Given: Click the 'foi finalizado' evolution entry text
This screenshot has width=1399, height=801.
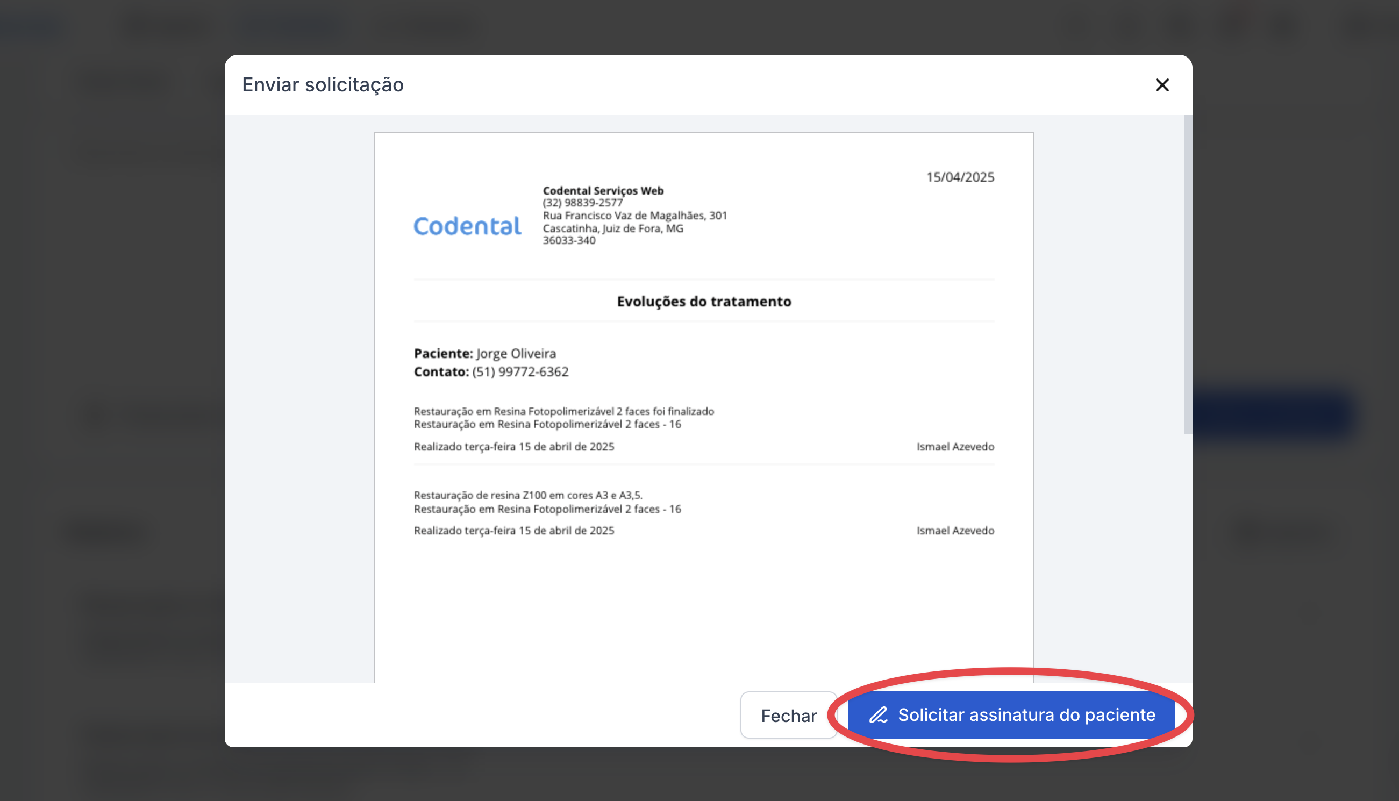Looking at the screenshot, I should 563,411.
